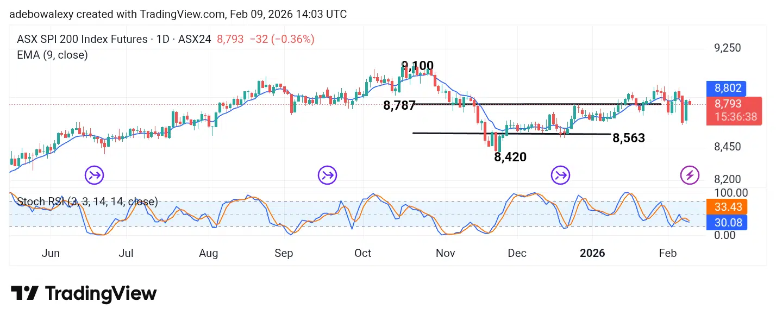The height and width of the screenshot is (321, 776).
Task: Click the TradingView logo mark
Action: 24,294
